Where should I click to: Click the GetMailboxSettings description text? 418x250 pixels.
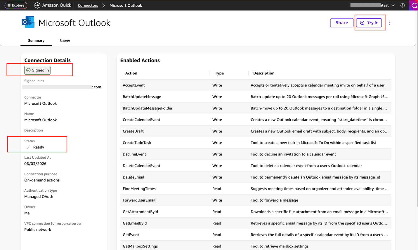coord(280,246)
